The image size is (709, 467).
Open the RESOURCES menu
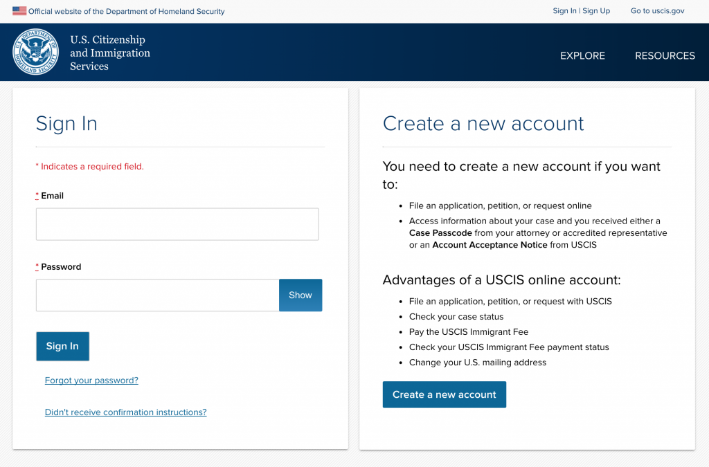(x=665, y=56)
